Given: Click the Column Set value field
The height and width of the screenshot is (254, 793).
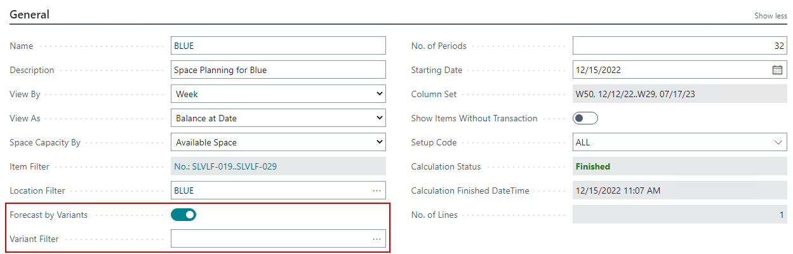Looking at the screenshot, I should (x=679, y=94).
